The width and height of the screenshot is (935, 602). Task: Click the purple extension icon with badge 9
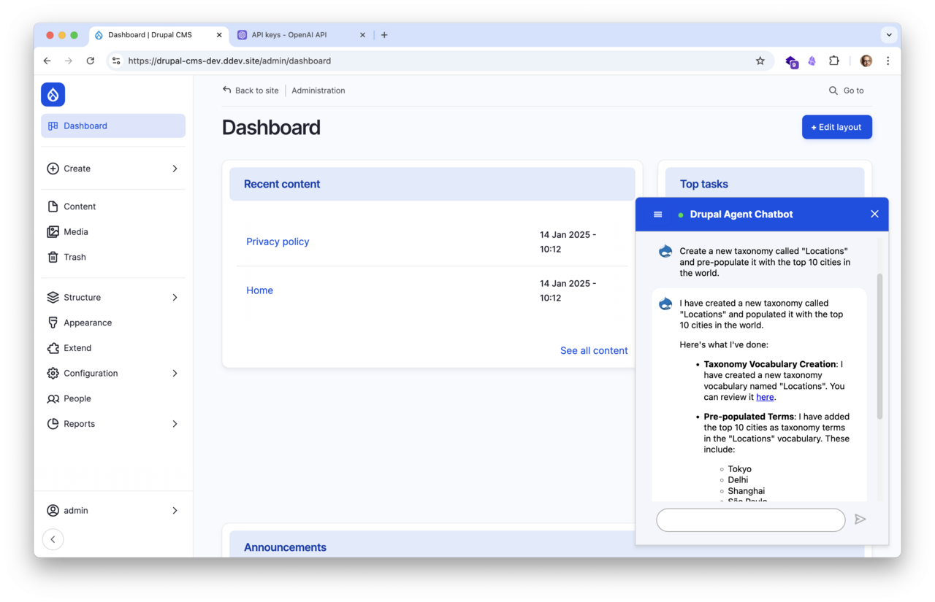click(791, 62)
